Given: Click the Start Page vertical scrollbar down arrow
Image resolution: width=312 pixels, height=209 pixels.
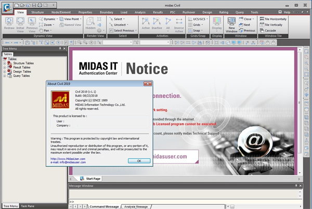Looking at the screenshot, I should click(300, 173).
